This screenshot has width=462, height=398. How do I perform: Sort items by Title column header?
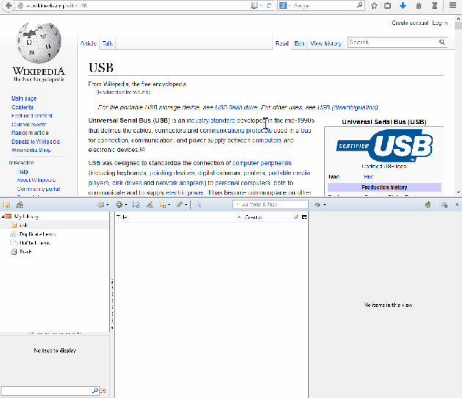[x=178, y=217]
